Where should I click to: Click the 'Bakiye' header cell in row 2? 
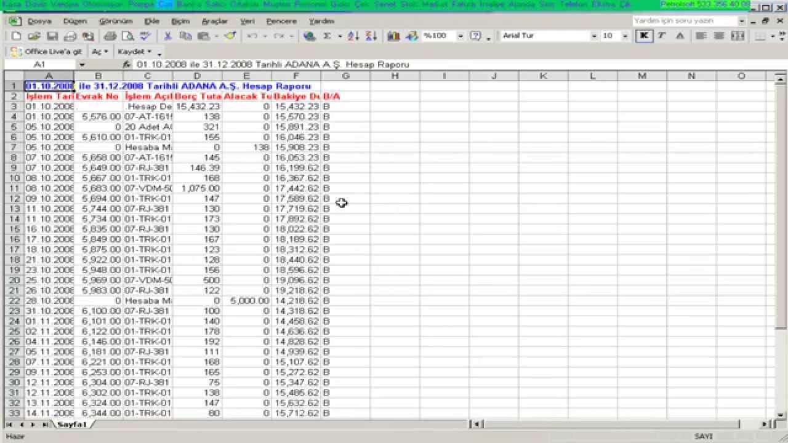(296, 97)
